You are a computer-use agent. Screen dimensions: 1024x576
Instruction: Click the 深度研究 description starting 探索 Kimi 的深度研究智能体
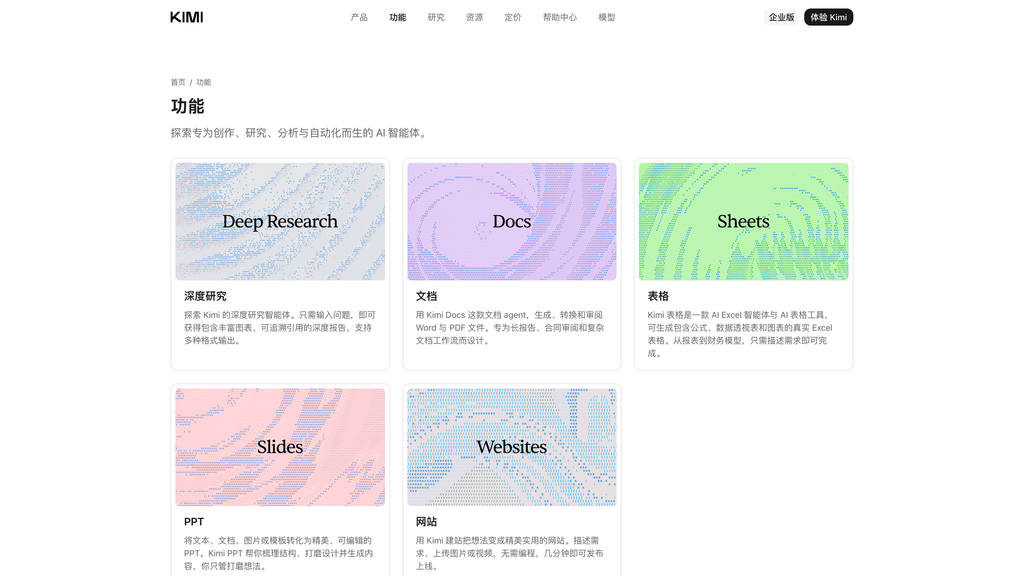(x=280, y=328)
